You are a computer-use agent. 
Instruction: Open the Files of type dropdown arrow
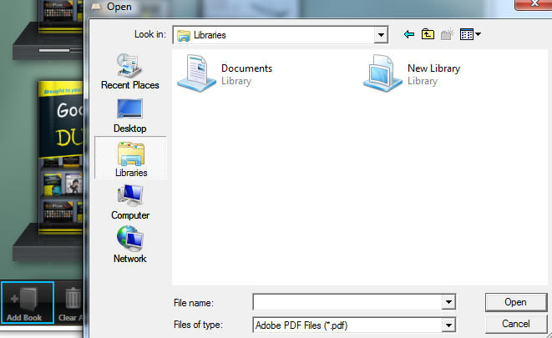(x=448, y=325)
